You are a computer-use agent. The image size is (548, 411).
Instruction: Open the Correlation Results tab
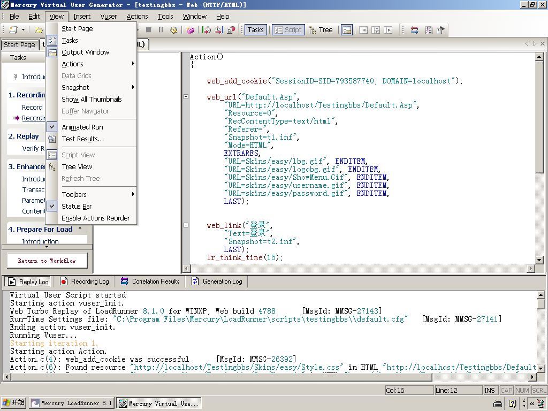click(150, 281)
